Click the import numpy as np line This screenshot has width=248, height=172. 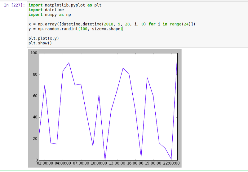[50, 15]
